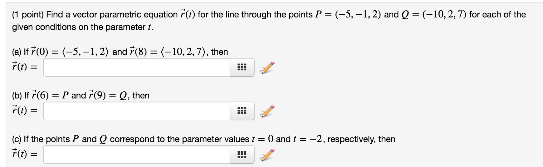Click the point P coordinates (−5, −1, 2)
This screenshot has height=167, width=543.
click(357, 15)
